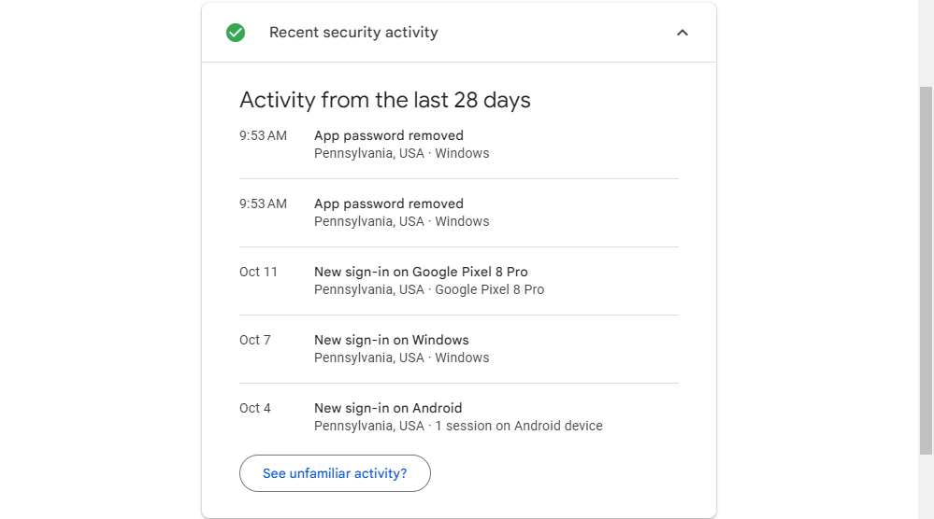This screenshot has width=934, height=519.
Task: Click the Activity from the last 28 days heading
Action: (385, 100)
